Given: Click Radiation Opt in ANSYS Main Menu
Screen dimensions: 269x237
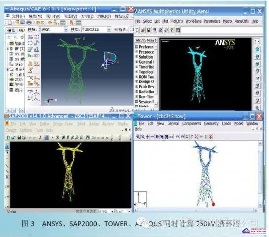Looking at the screenshot, I should tap(146, 92).
